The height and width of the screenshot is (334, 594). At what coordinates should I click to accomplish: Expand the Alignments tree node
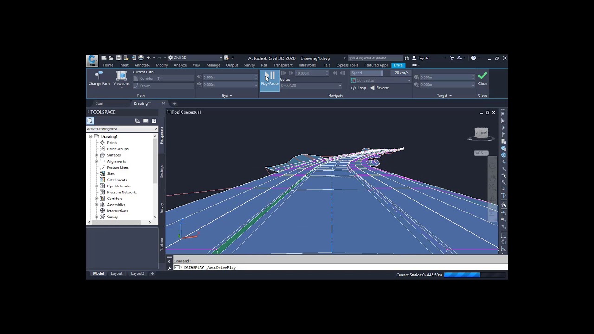(97, 161)
